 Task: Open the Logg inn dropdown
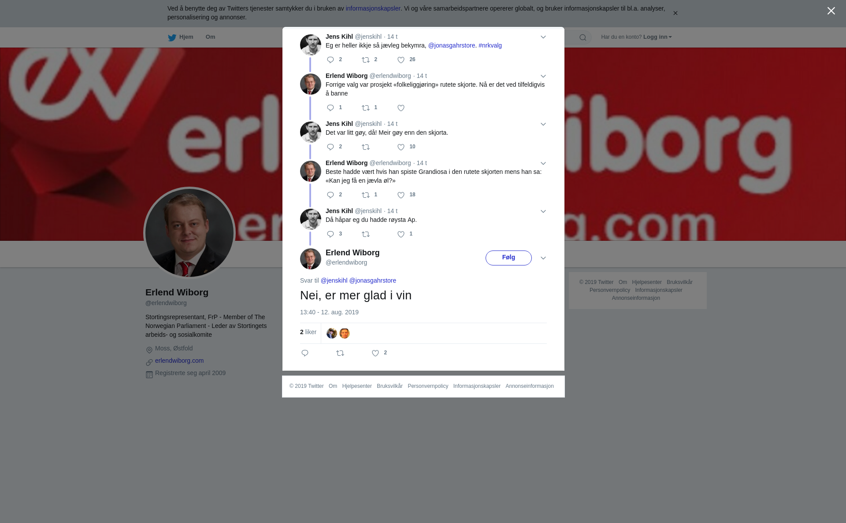657,37
